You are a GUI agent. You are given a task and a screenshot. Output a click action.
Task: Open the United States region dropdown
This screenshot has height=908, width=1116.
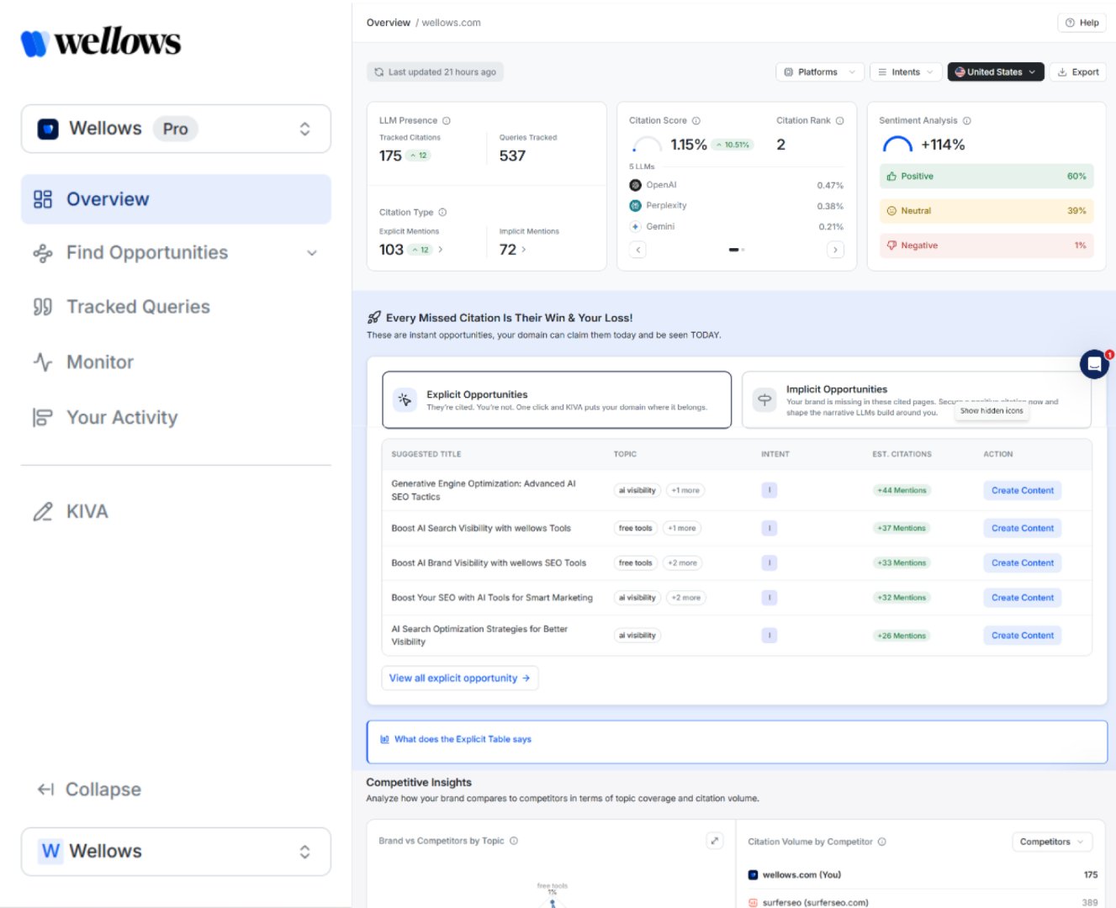(x=996, y=71)
